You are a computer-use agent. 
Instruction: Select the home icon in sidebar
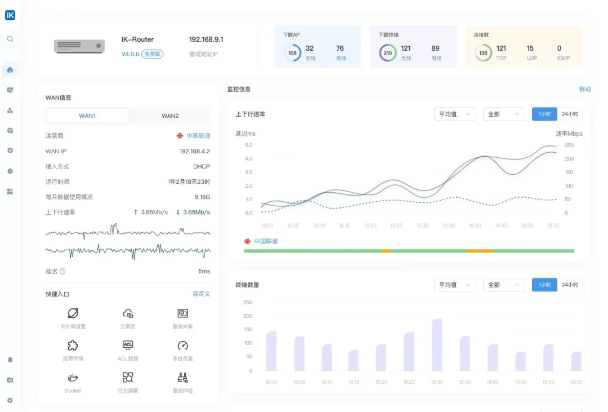(x=10, y=70)
